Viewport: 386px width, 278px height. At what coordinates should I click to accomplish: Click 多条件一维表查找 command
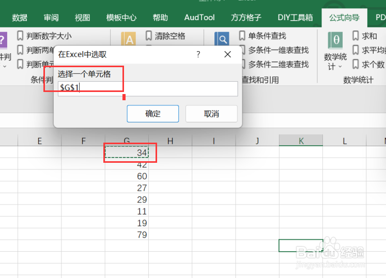pos(279,50)
